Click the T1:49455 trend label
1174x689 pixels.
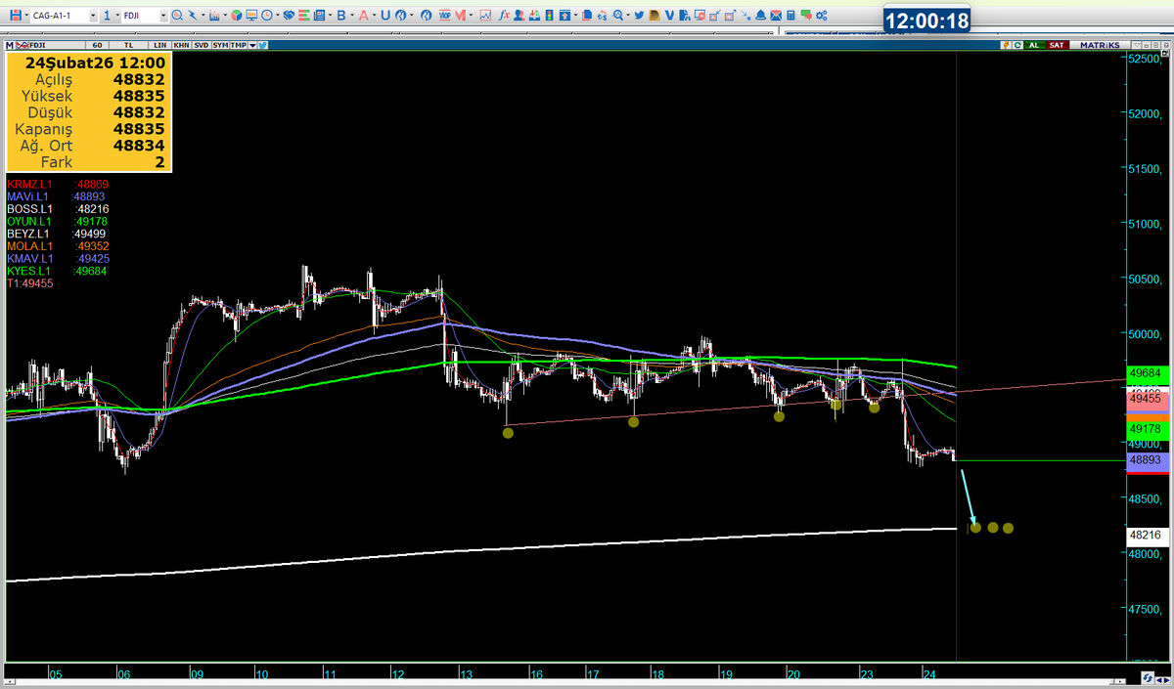coord(30,283)
